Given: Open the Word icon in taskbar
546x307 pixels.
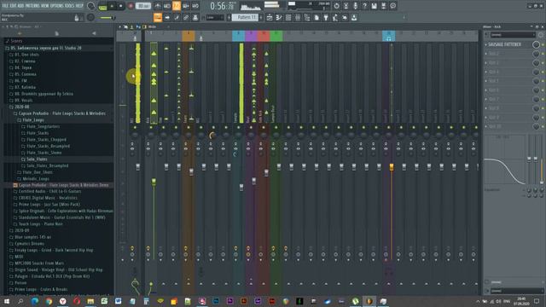Looking at the screenshot, I should click(x=118, y=301).
